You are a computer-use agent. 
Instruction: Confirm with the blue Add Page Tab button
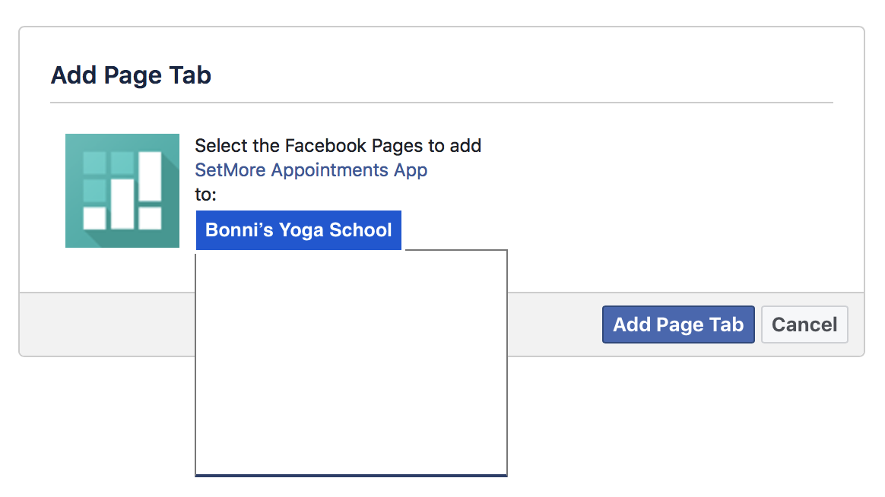(678, 324)
